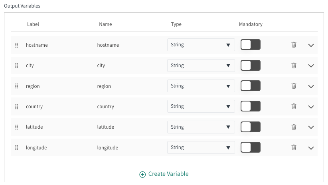Expand the longitude row with chevron
Viewport: 328px width, 185px height.
click(x=311, y=148)
